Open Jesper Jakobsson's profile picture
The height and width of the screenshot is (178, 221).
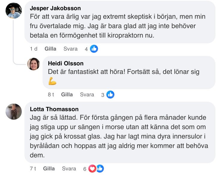click(14, 11)
